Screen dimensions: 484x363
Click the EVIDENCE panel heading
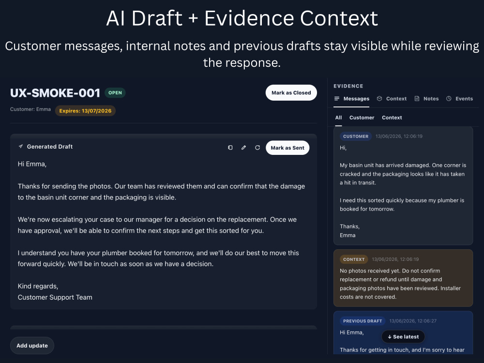348,86
